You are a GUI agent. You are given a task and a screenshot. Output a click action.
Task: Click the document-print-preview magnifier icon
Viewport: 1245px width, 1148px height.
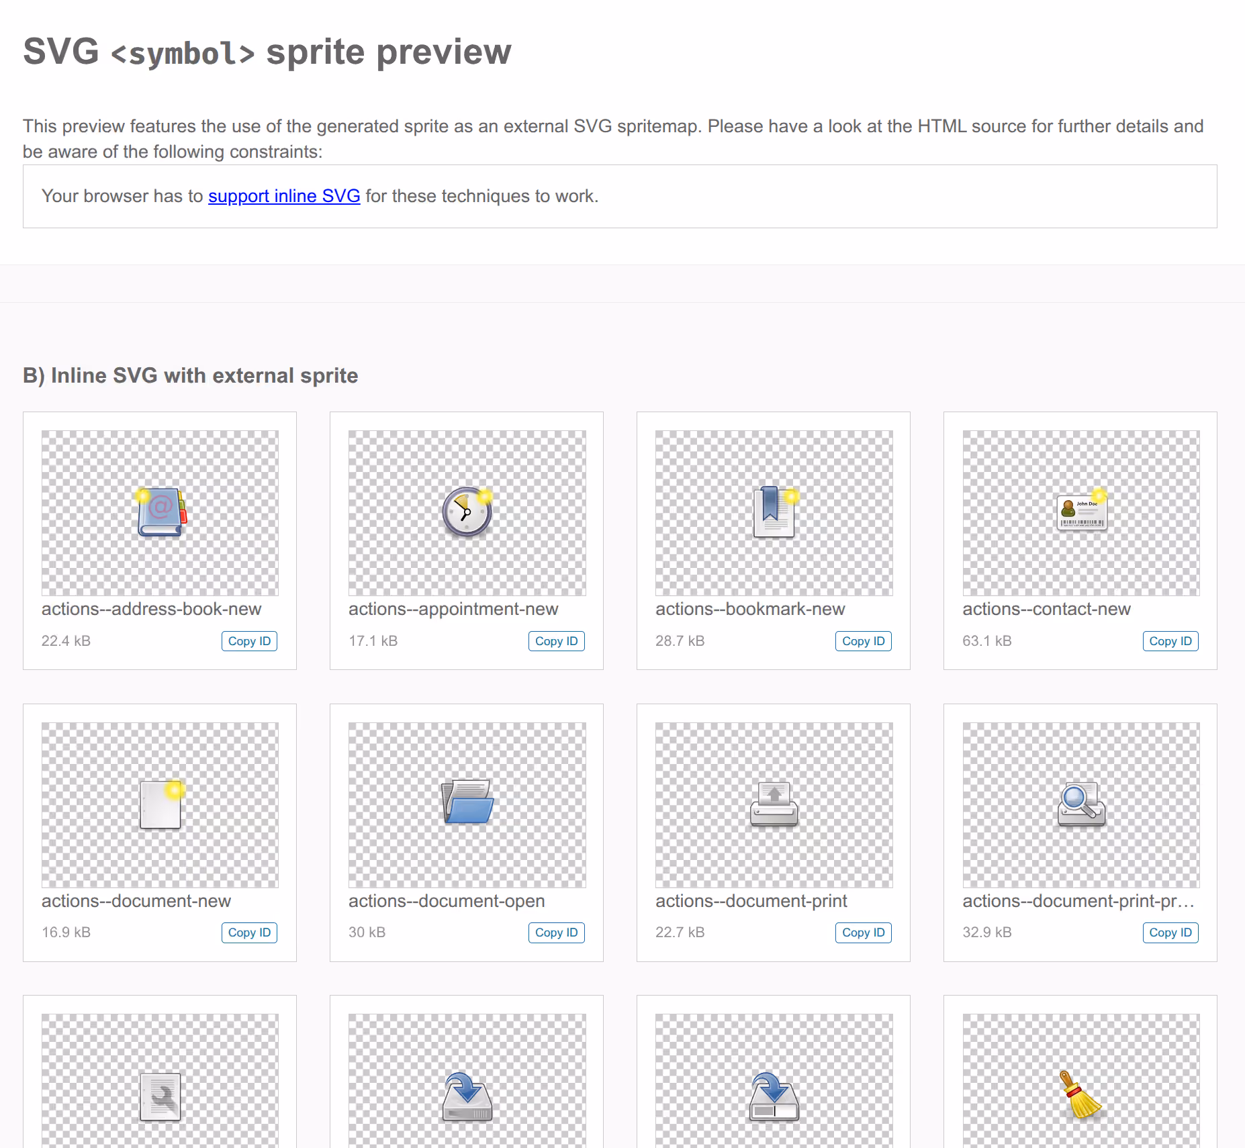(1081, 804)
